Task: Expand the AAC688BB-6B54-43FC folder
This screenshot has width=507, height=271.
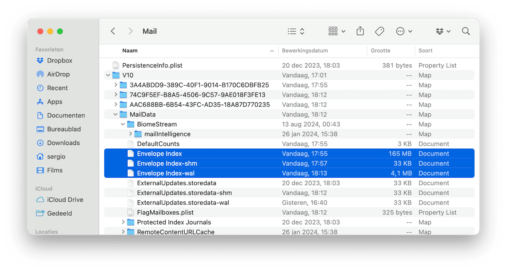Action: tap(115, 104)
